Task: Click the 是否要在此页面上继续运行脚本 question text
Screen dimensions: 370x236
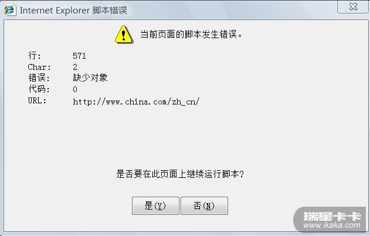Action: 180,174
